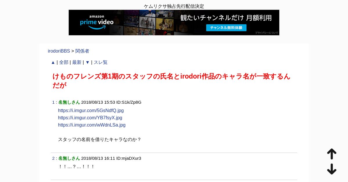Viewport: 348px width, 182px height.
Task: Click the ケムリクサ独占先行配信決定 text
Action: (x=174, y=6)
